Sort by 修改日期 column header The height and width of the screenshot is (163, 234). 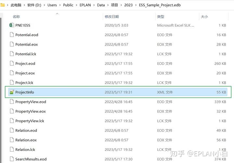click(112, 17)
